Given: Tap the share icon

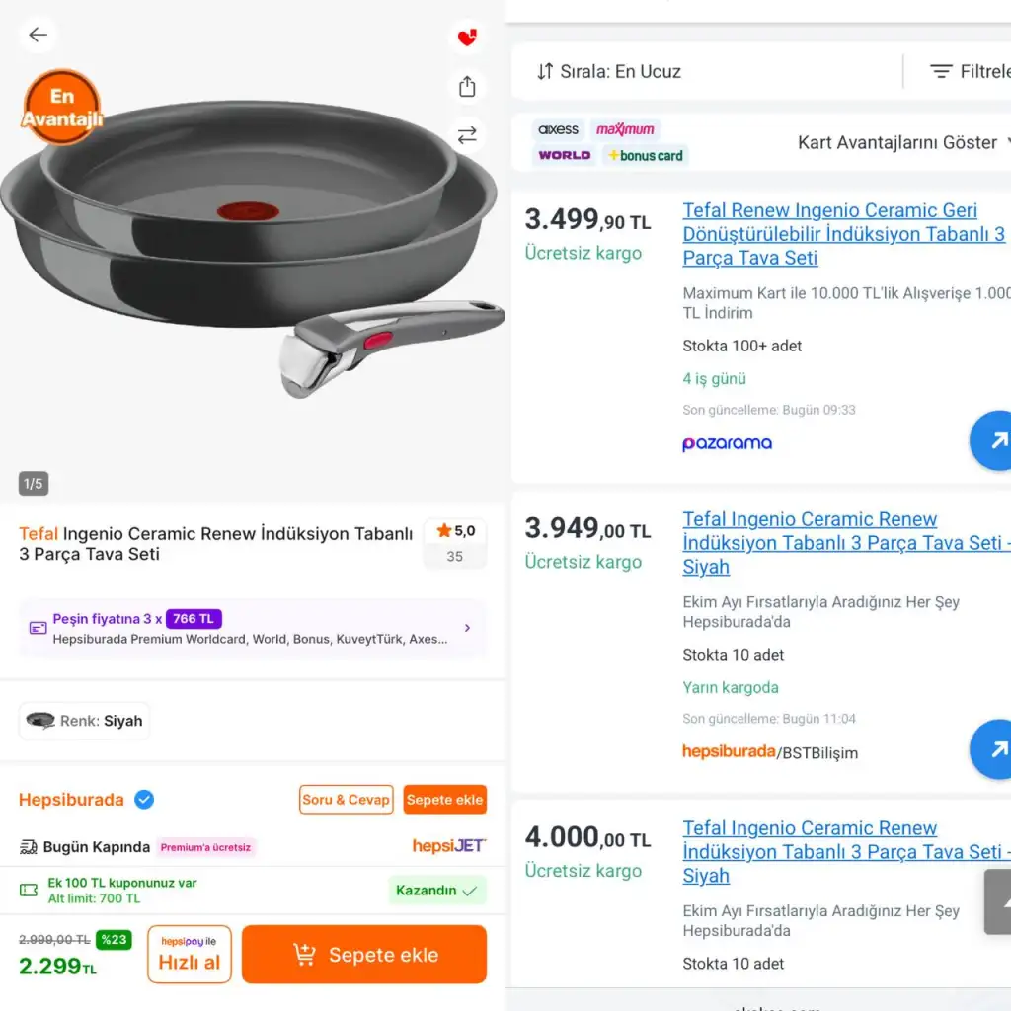Looking at the screenshot, I should coord(467,87).
